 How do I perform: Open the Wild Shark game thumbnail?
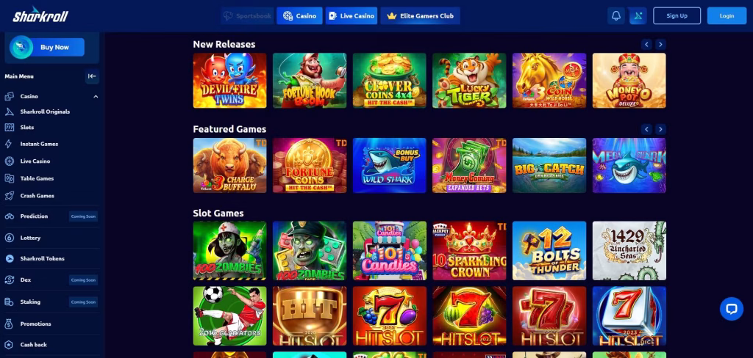(390, 165)
